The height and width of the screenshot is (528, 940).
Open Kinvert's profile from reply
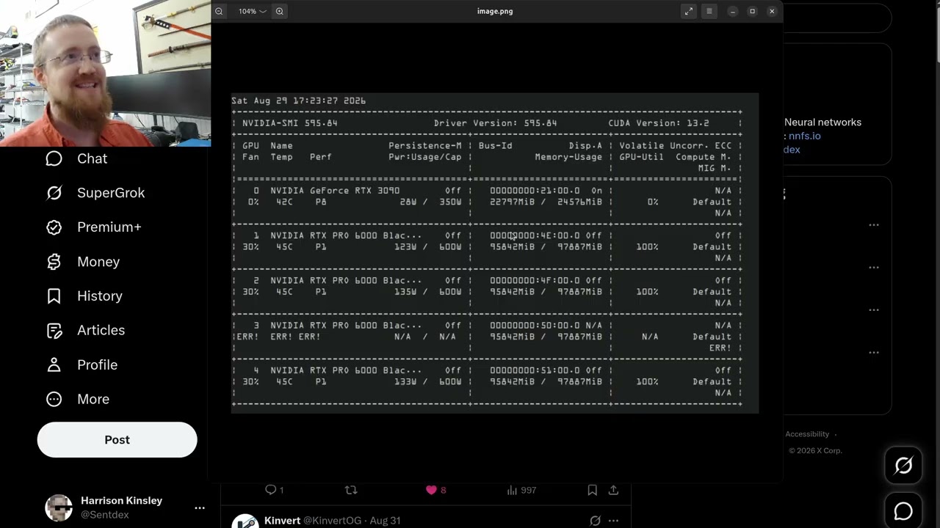pos(282,521)
